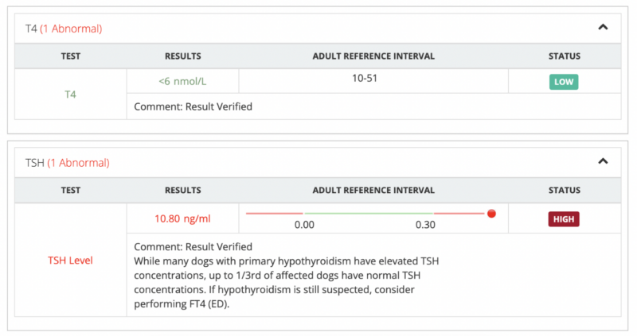Click STATUS column header in T4 table
Viewport: 637px width, 336px height.
click(565, 56)
